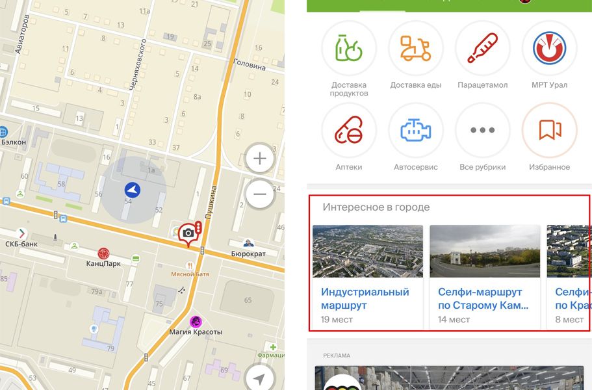Click the Головина street label
The width and height of the screenshot is (592, 390).
250,64
